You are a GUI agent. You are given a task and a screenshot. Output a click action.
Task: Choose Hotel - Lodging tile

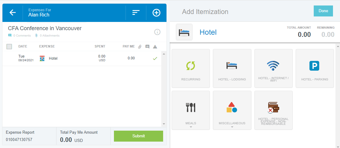tap(232, 68)
